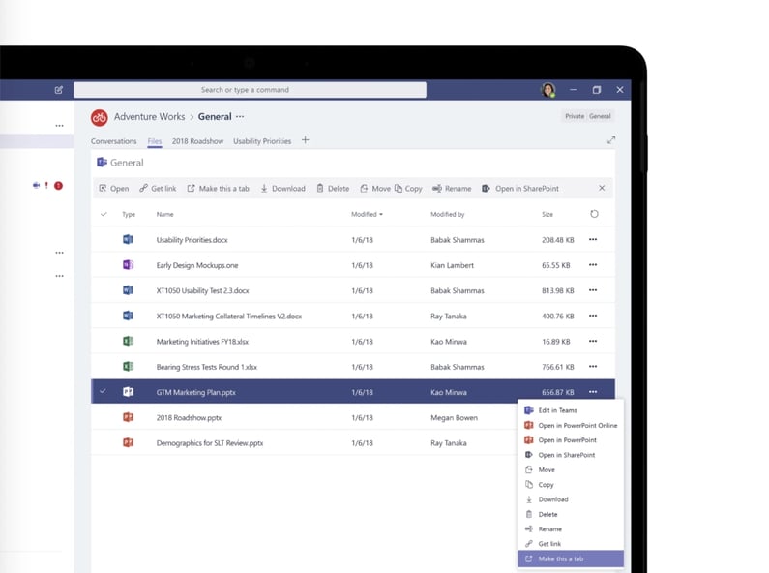The image size is (769, 573).
Task: Click Download in the file toolbar
Action: pyautogui.click(x=282, y=189)
